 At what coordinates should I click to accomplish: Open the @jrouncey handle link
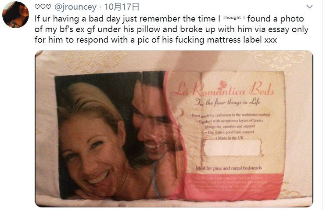pos(75,7)
